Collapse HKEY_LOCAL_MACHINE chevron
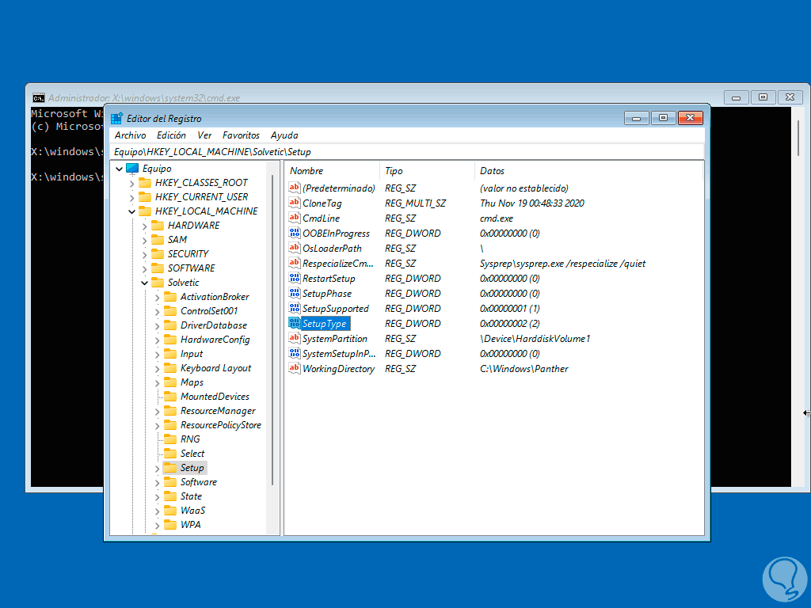 coord(132,212)
